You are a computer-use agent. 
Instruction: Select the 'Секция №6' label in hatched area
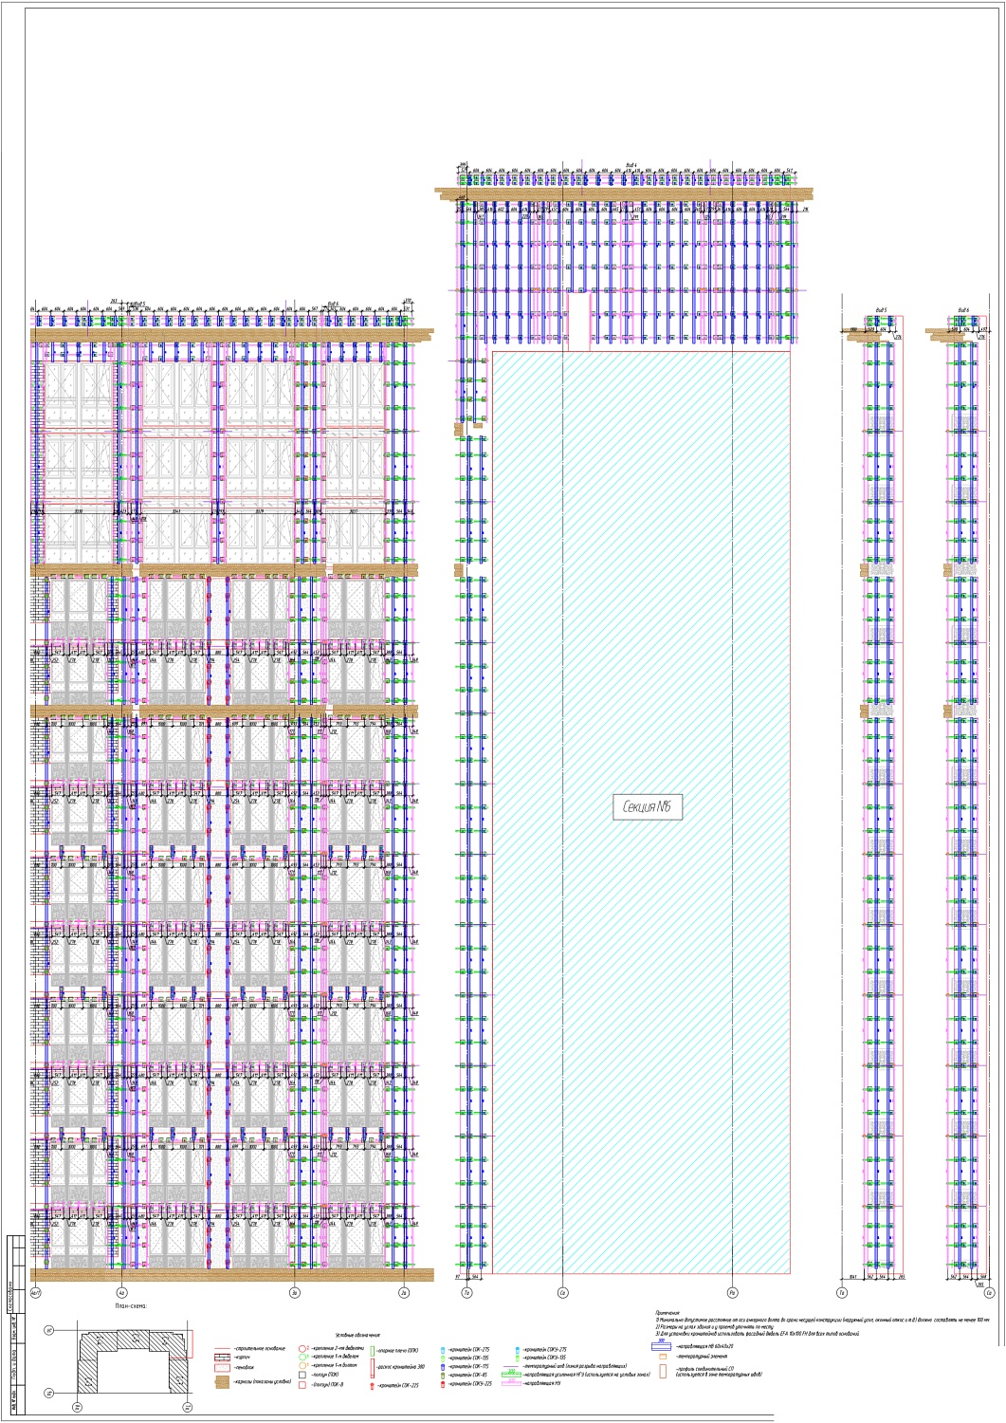click(647, 807)
